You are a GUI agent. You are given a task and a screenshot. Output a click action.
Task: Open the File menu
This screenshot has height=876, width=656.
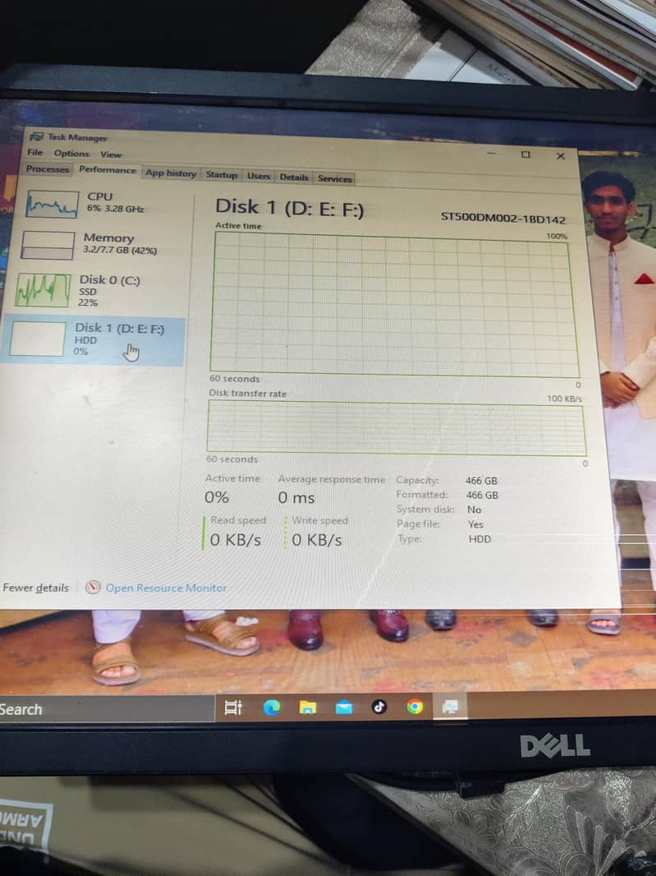[35, 153]
